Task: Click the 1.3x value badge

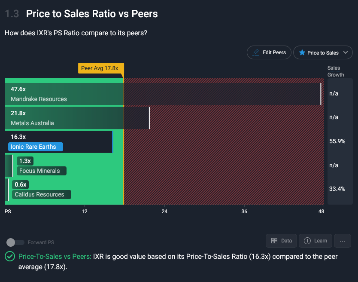Action: [x=25, y=161]
